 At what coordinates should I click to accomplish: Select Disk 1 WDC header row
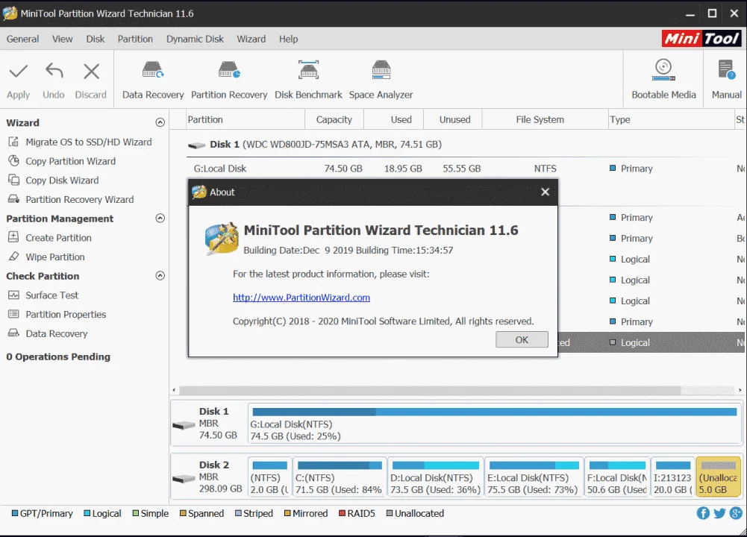[464, 144]
